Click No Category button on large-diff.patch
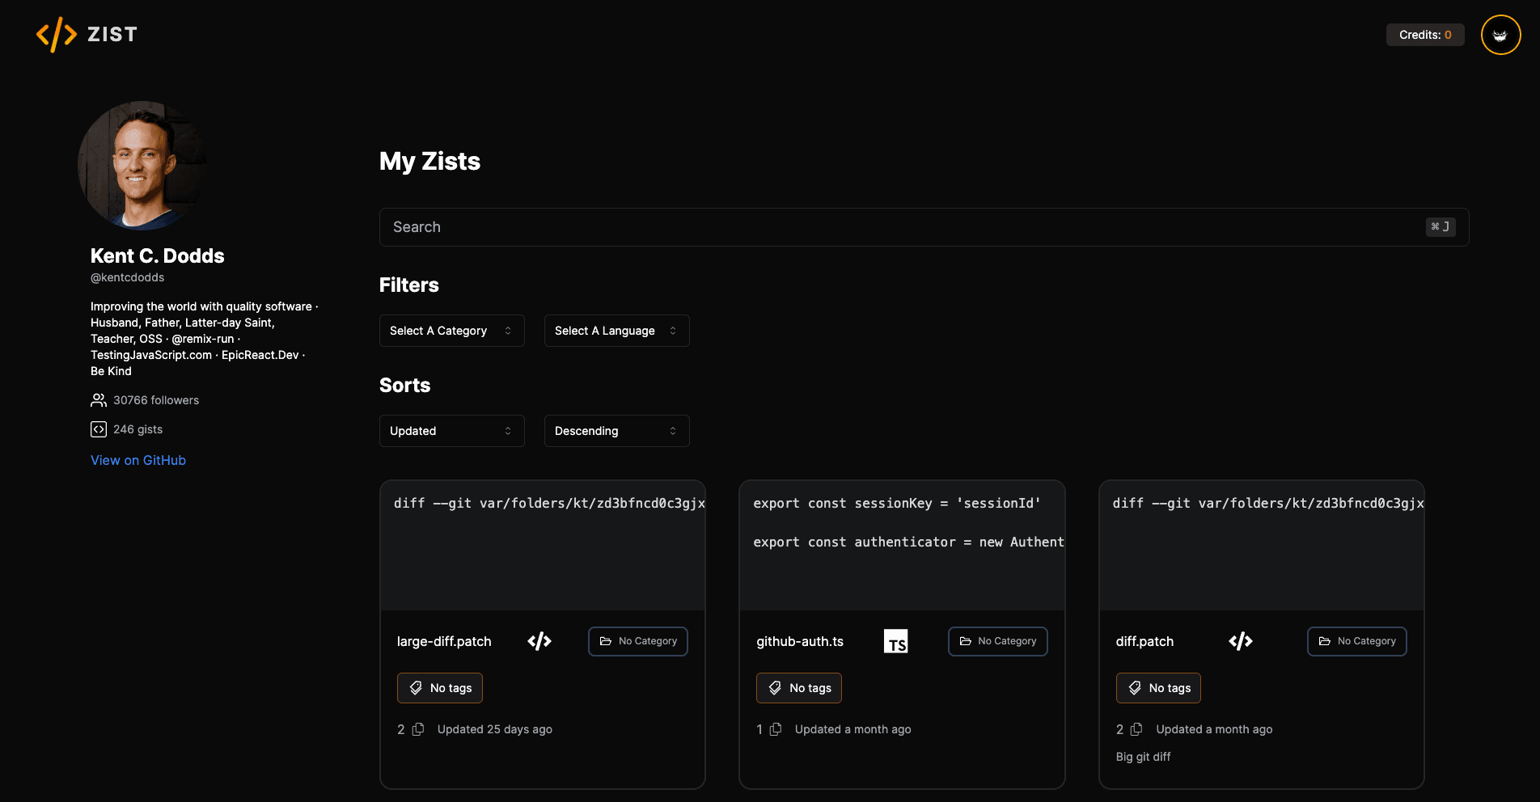 [x=637, y=641]
